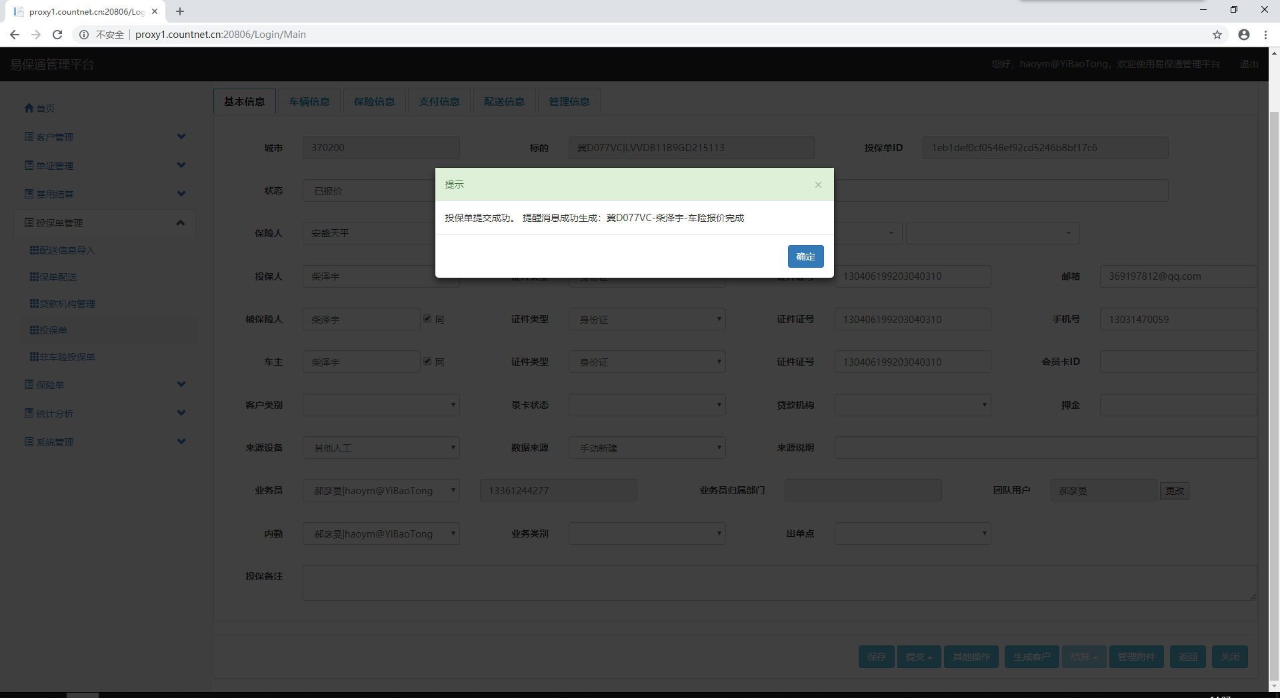Open the Chrome profile account icon
The width and height of the screenshot is (1280, 698).
coord(1244,35)
